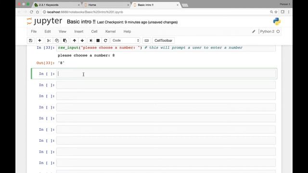This screenshot has width=308, height=173.
Task: Open the Edit menu
Action: pyautogui.click(x=48, y=31)
